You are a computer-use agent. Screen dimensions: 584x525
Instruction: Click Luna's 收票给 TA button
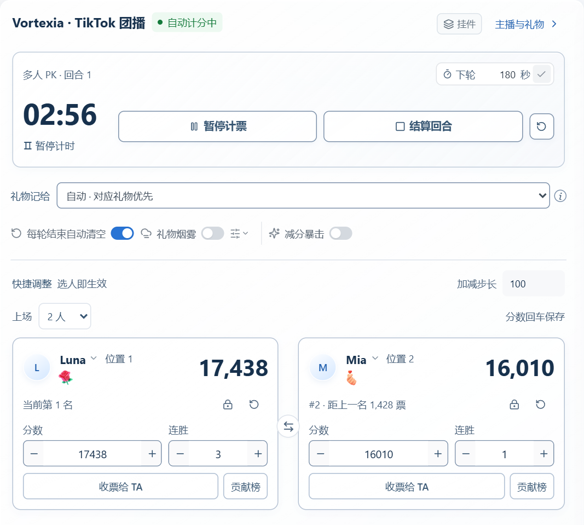pos(120,486)
